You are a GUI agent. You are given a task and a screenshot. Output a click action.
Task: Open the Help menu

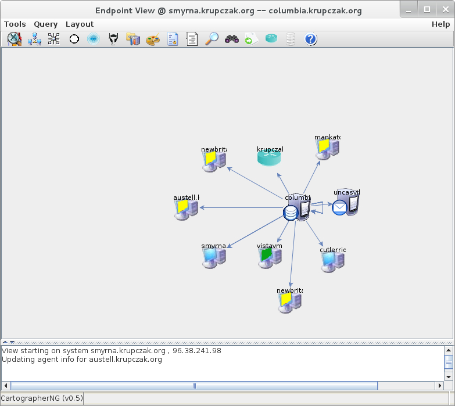pyautogui.click(x=440, y=24)
